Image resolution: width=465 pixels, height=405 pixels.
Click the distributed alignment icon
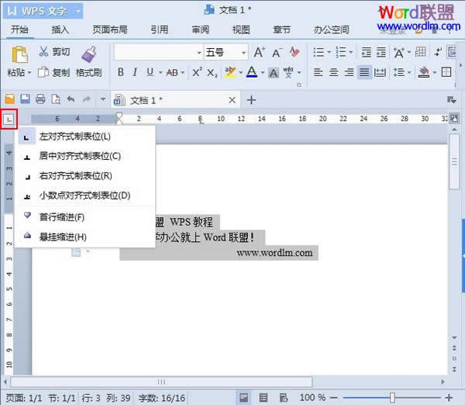[x=380, y=72]
